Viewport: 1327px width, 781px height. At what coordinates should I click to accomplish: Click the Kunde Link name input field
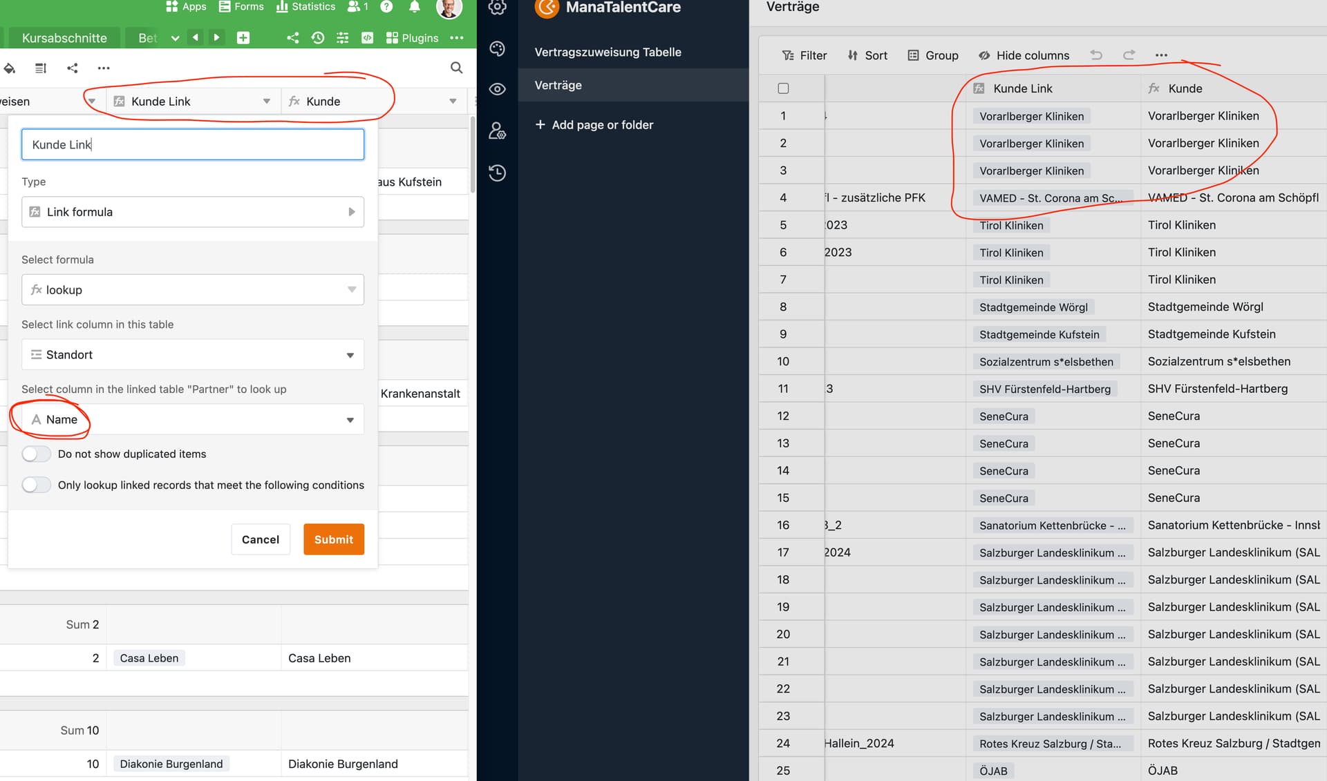click(x=192, y=144)
